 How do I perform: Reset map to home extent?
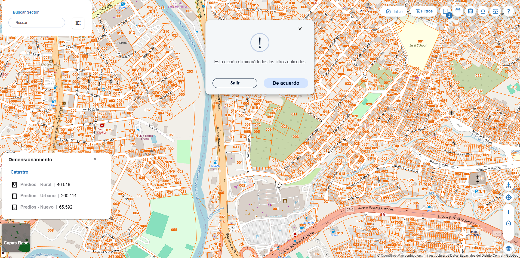point(509,223)
